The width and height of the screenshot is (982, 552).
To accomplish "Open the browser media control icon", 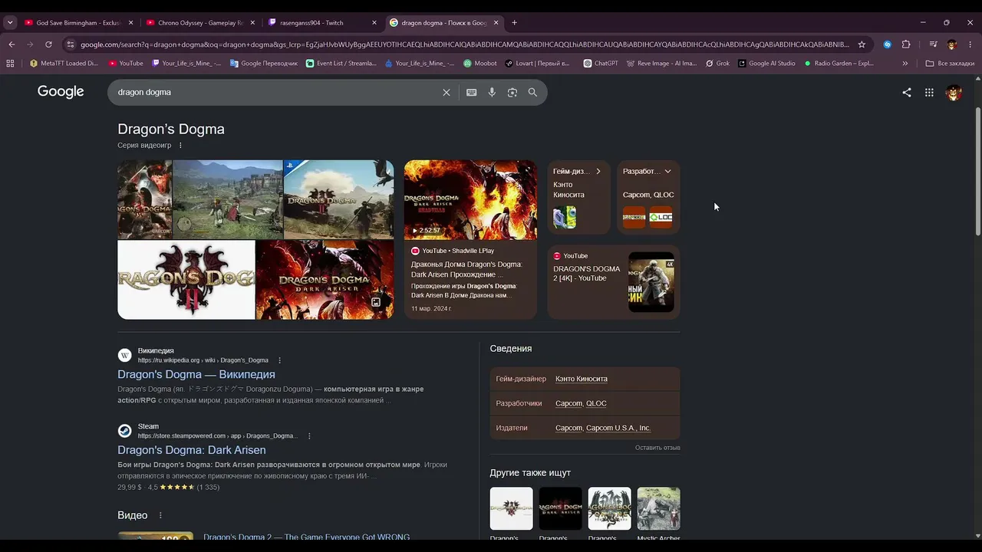I will pos(933,44).
